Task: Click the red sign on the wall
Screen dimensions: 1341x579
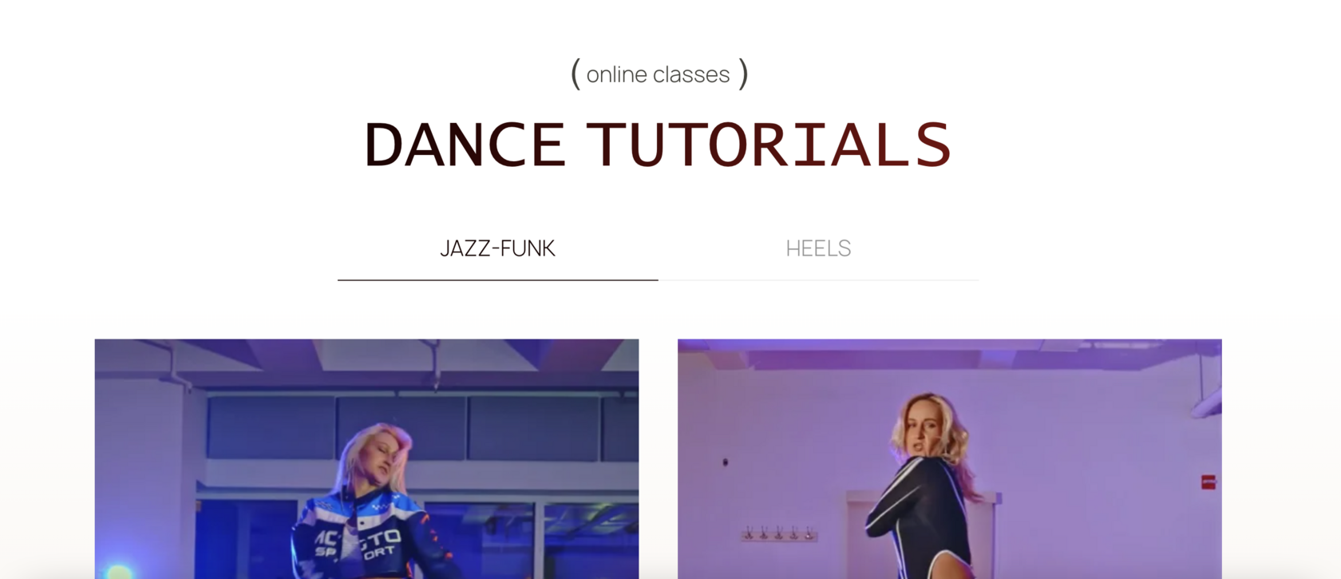Action: pyautogui.click(x=1208, y=482)
